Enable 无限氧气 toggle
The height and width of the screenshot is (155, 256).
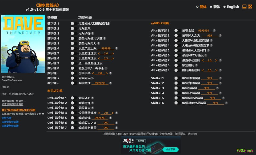[74, 29]
